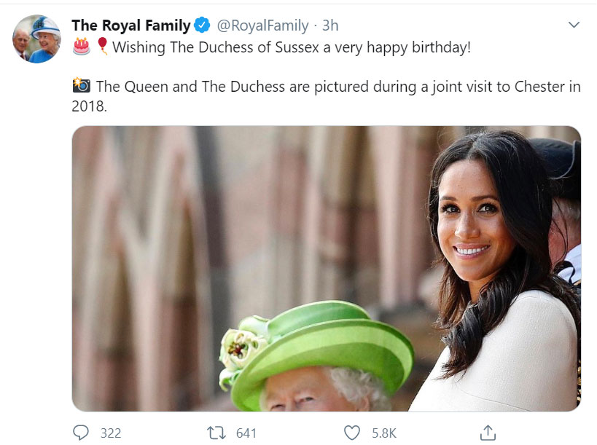Image resolution: width=597 pixels, height=445 pixels.
Task: Click the share tweet upload icon
Action: click(x=488, y=433)
